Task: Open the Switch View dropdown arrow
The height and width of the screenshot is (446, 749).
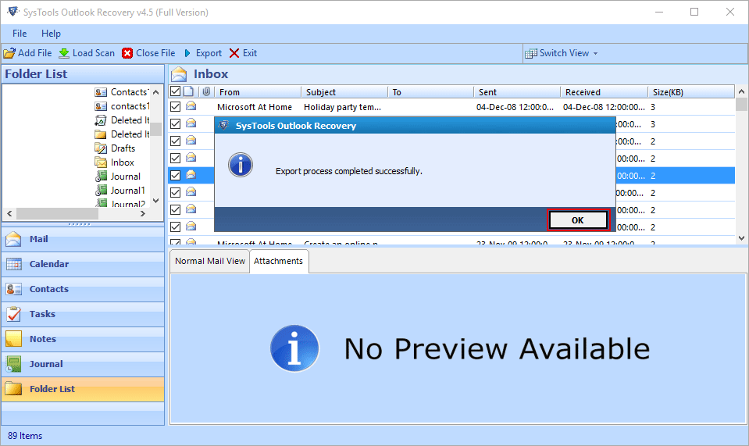Action: coord(596,53)
